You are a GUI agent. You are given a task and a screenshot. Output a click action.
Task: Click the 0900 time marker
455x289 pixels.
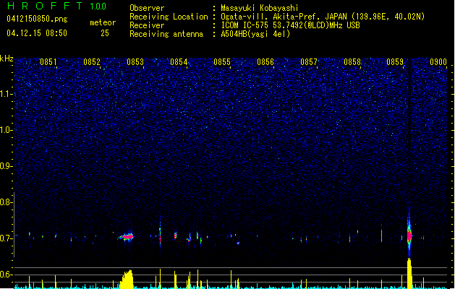click(438, 62)
